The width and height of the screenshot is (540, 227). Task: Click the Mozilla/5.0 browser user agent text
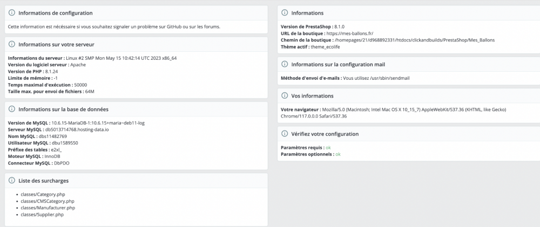tap(393, 113)
